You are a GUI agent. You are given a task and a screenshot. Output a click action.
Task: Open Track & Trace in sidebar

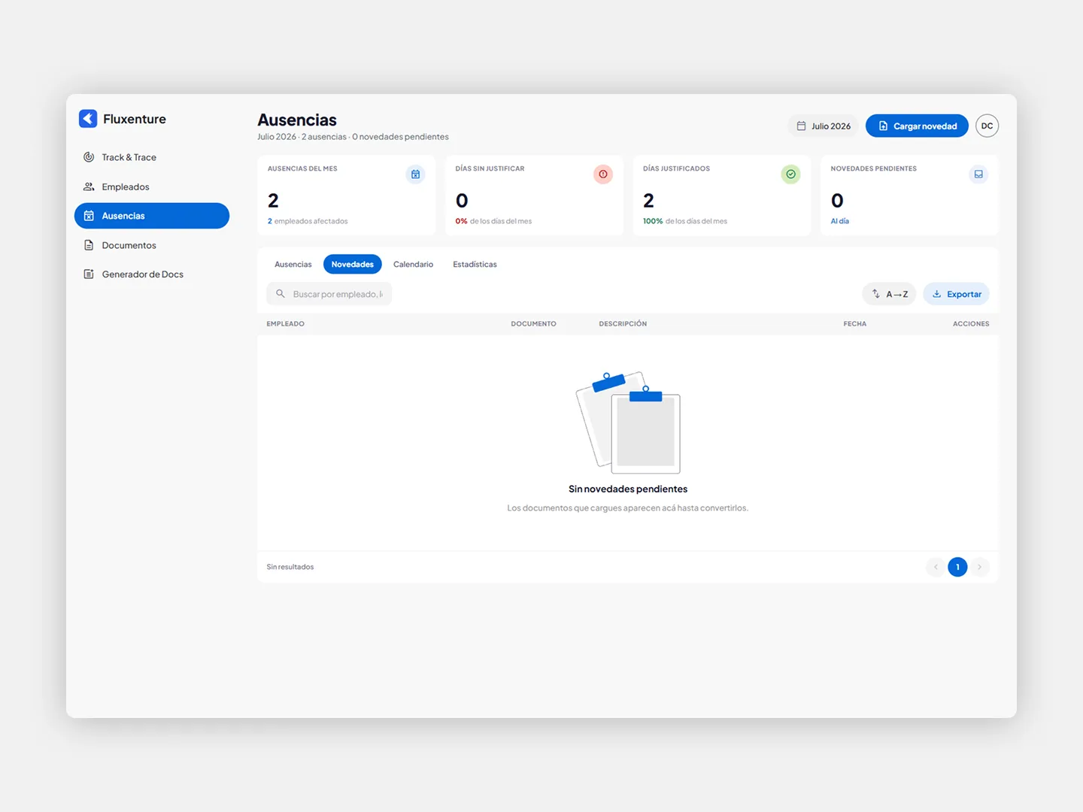152,157
